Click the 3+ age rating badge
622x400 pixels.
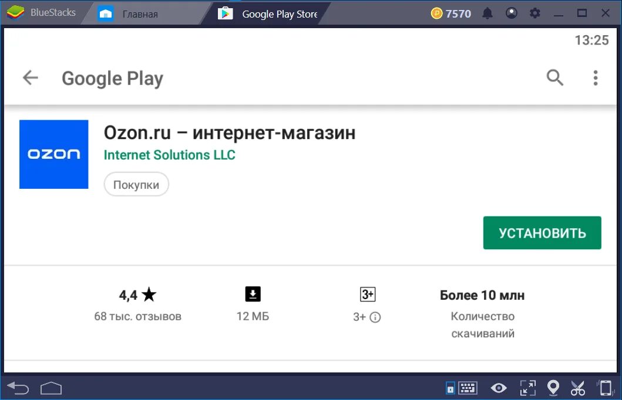368,294
